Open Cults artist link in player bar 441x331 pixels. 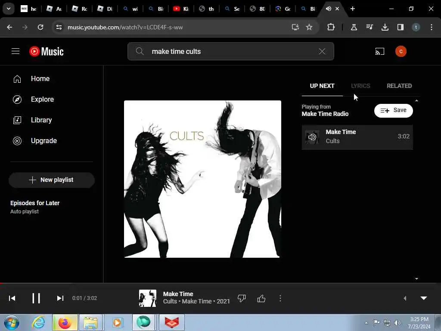(x=170, y=301)
